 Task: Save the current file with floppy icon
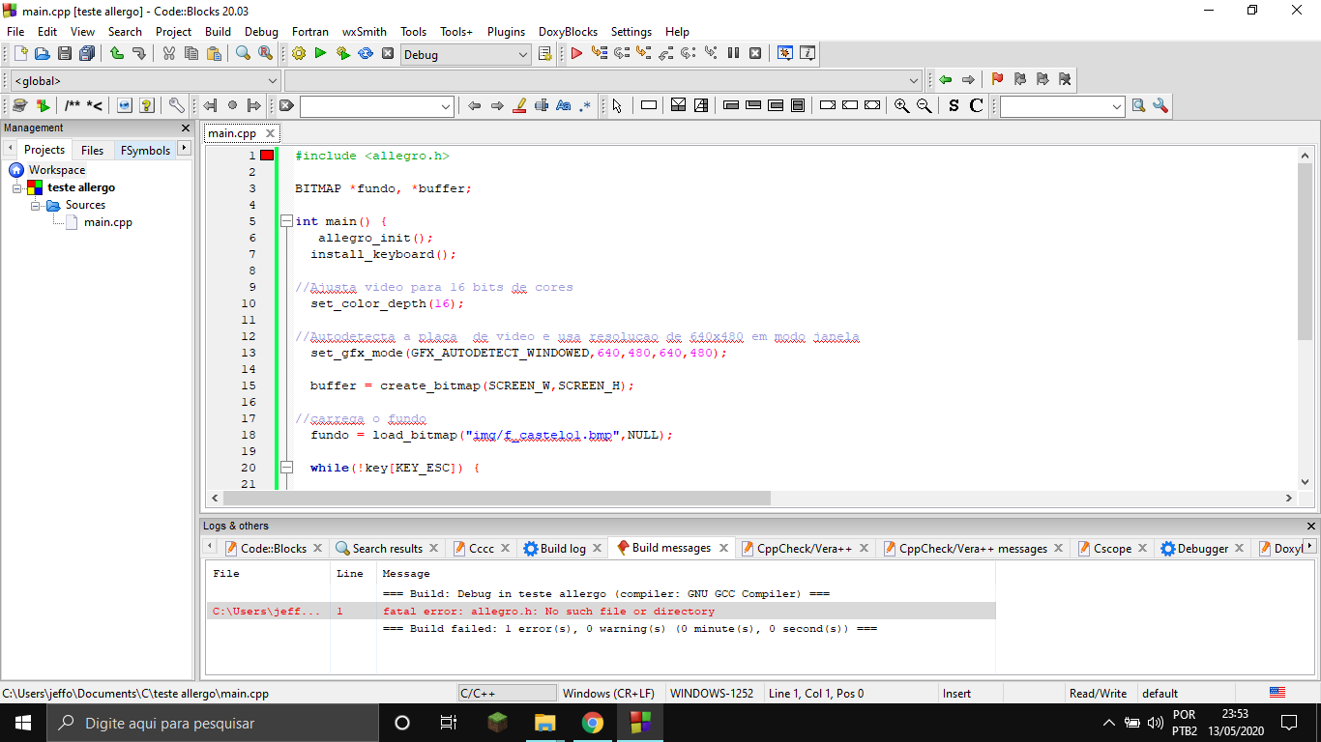point(65,54)
